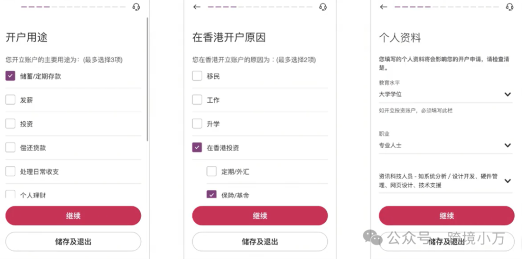This screenshot has height=259, width=522.
Task: Click 继续 button on 个人资料 screen
Action: pyautogui.click(x=447, y=216)
